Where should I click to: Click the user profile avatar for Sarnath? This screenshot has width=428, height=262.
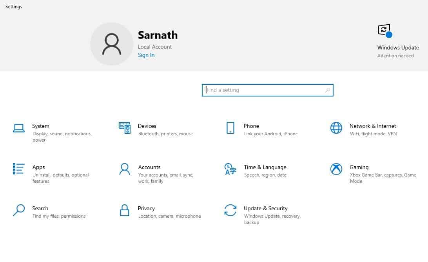pos(112,44)
